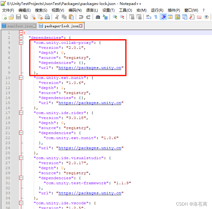Open the user defined language dialog icon
The width and height of the screenshot is (212, 209).
pyautogui.click(x=170, y=17)
